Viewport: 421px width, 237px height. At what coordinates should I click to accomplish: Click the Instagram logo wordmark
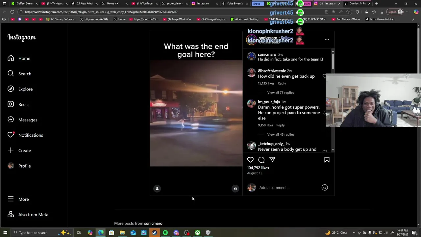click(x=21, y=38)
